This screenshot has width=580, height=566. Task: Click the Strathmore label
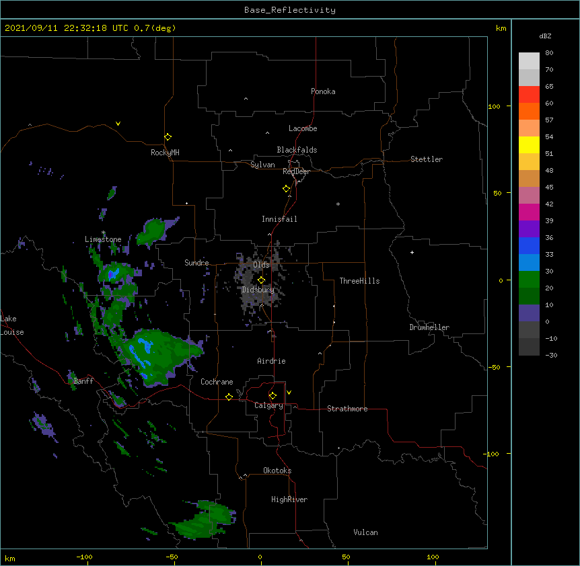(347, 409)
